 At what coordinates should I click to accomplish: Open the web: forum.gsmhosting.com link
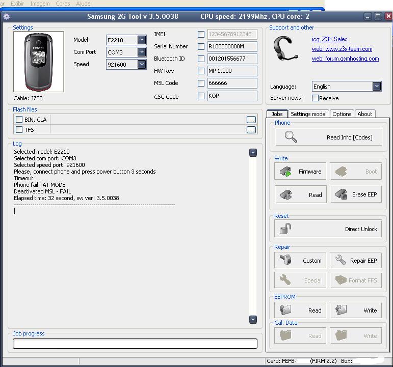pos(345,59)
